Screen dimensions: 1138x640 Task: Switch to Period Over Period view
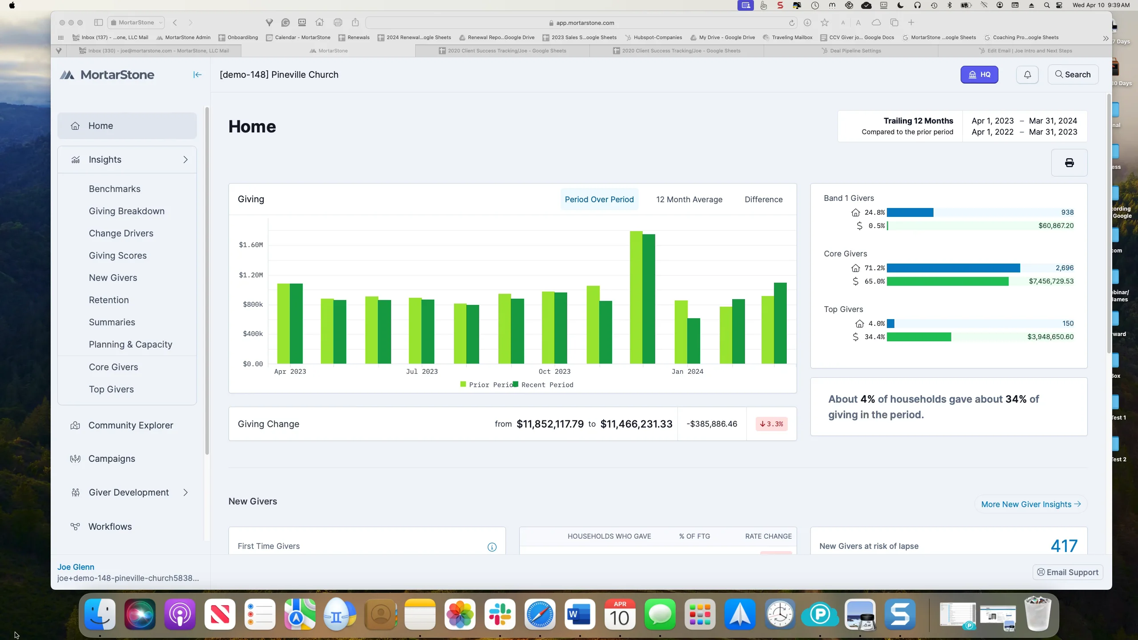point(599,200)
